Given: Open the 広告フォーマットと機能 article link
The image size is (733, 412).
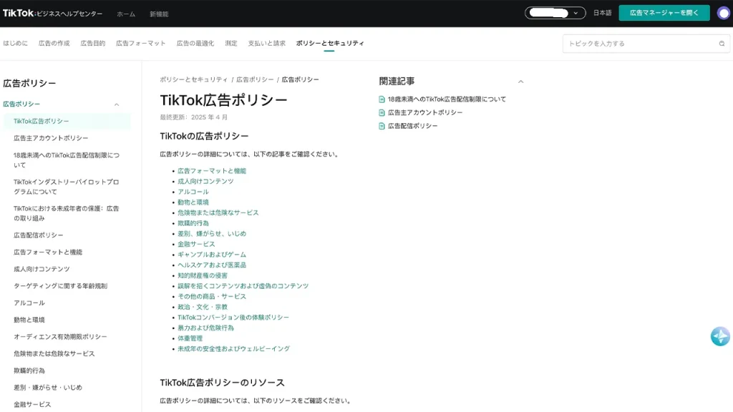Looking at the screenshot, I should pos(212,171).
